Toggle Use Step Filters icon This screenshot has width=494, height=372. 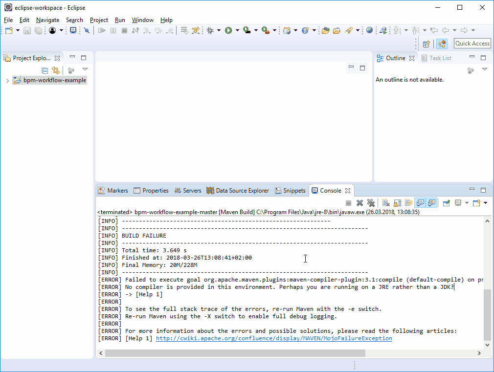point(196,30)
